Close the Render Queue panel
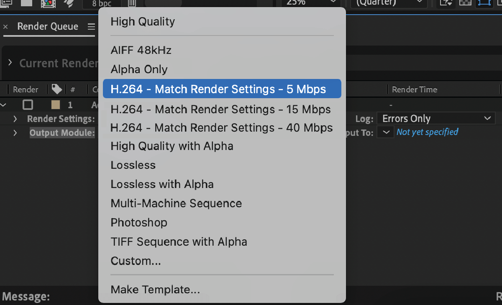The image size is (502, 305). (5, 27)
